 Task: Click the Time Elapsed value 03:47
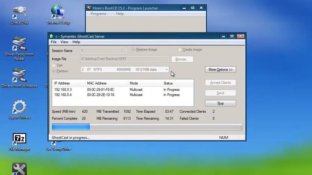[x=169, y=111]
